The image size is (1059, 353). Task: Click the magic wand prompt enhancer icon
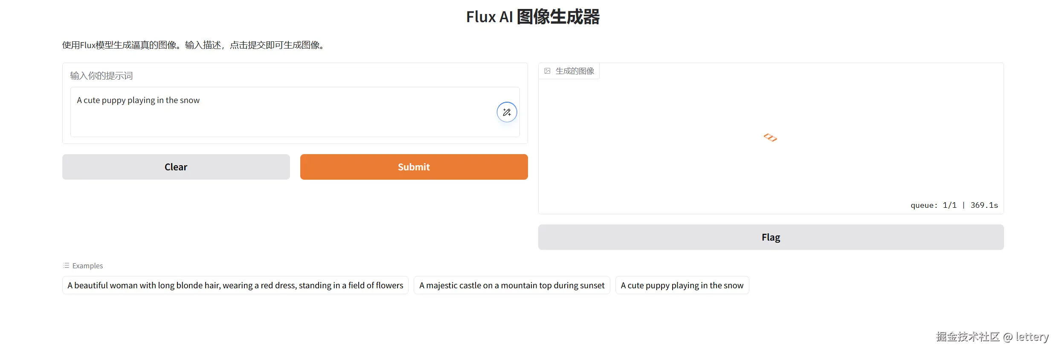507,112
